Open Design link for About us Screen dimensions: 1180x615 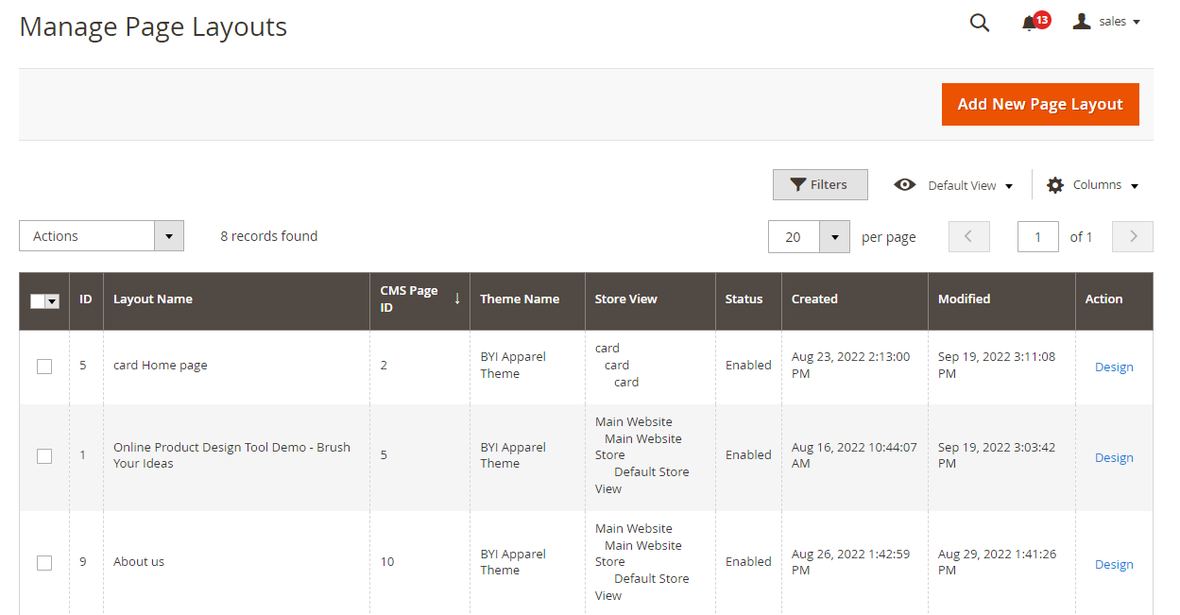pyautogui.click(x=1113, y=565)
